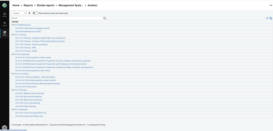Click the export button beside the Aviation dropdown
The image size is (273, 131).
(29, 13)
